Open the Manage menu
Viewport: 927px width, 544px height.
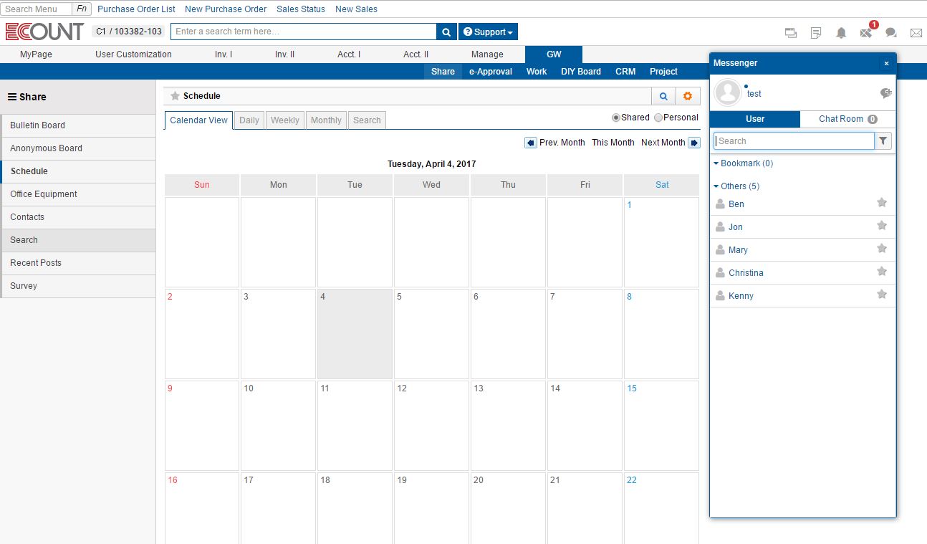(x=487, y=54)
